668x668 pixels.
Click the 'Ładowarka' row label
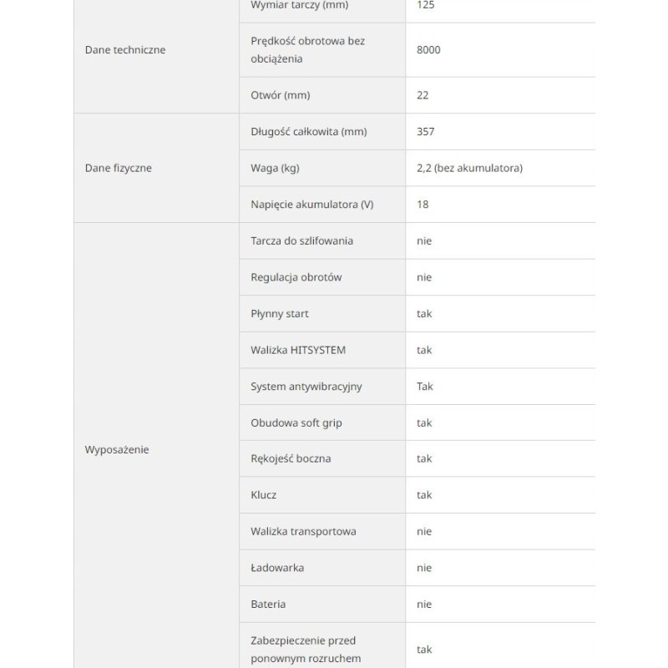click(x=277, y=568)
